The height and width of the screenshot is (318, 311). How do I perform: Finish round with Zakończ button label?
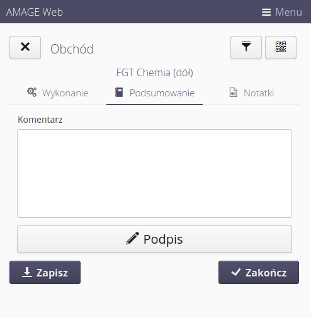tap(266, 273)
